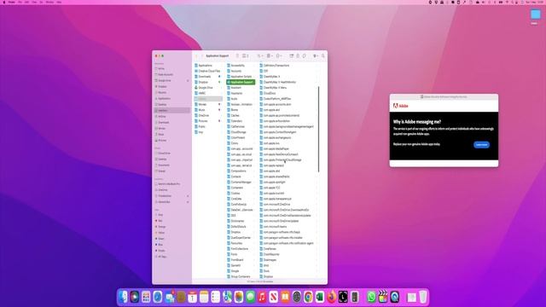Open Finder from the Dock
This screenshot has width=546, height=307.
tap(123, 297)
